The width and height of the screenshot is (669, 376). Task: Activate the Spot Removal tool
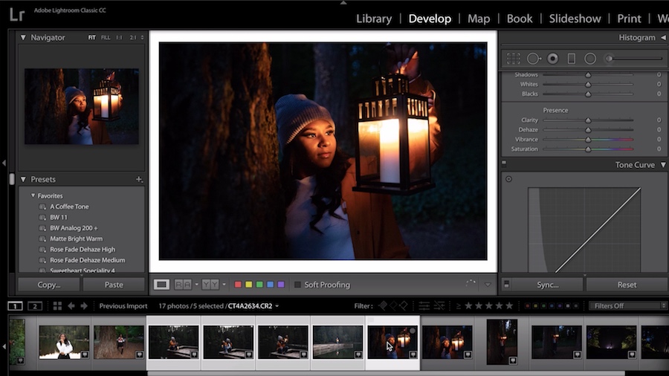point(534,58)
